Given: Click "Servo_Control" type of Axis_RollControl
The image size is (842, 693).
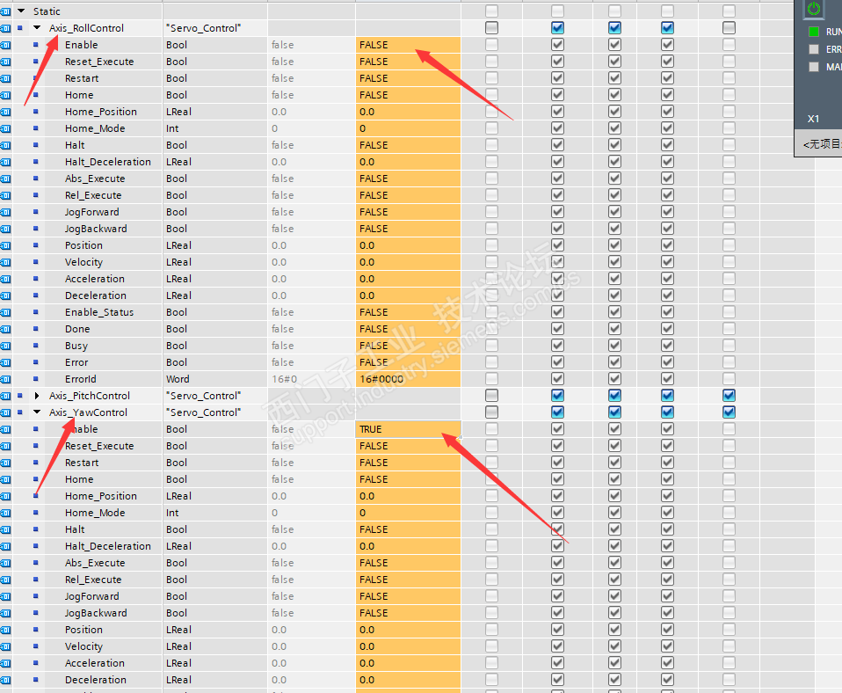Looking at the screenshot, I should (204, 28).
